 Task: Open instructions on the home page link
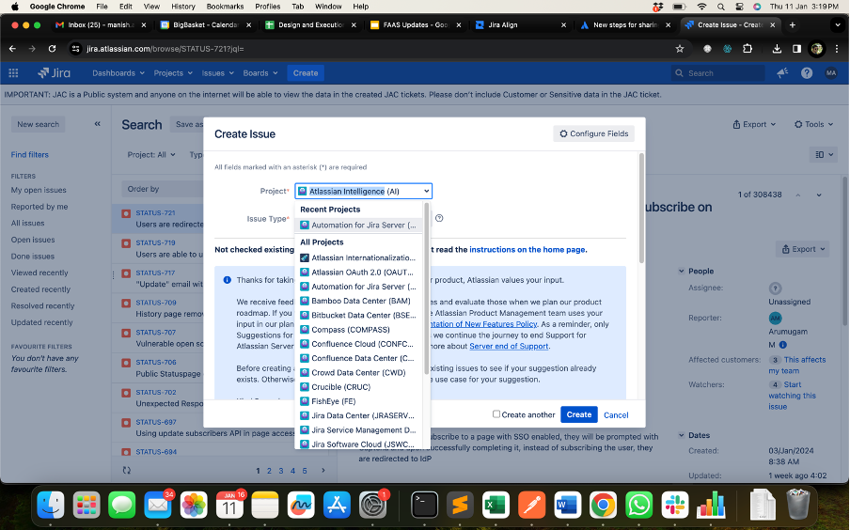(x=527, y=249)
